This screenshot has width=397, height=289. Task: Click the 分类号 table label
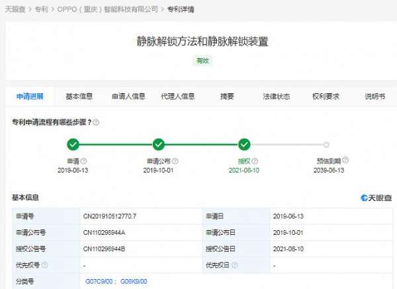pos(25,282)
